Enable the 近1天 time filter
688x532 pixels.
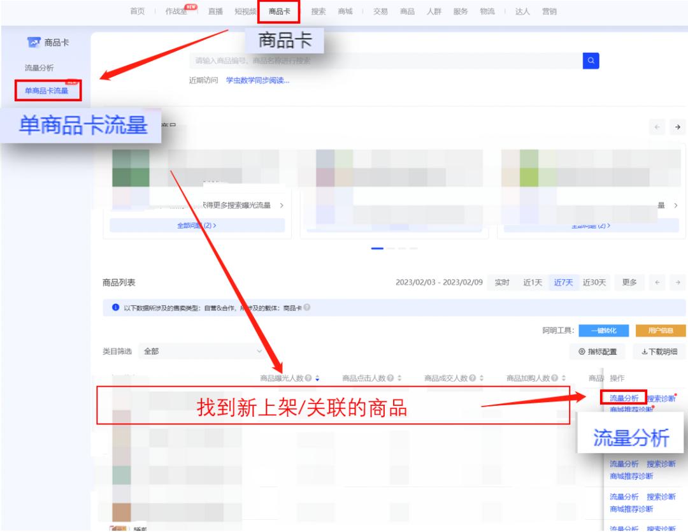pos(533,282)
